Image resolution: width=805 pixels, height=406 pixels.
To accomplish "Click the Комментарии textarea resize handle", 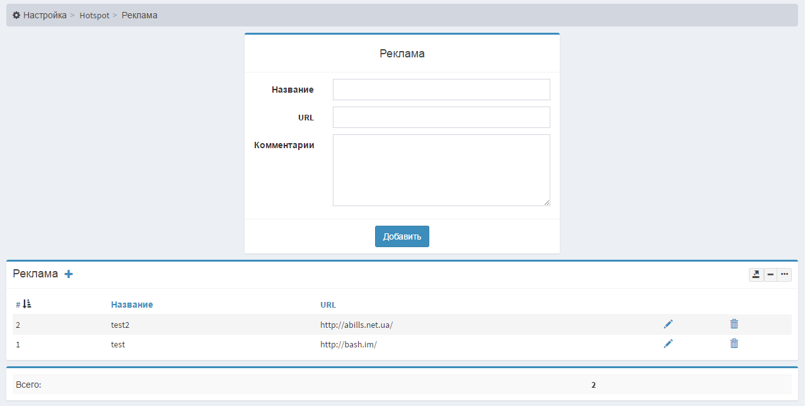I will (547, 202).
